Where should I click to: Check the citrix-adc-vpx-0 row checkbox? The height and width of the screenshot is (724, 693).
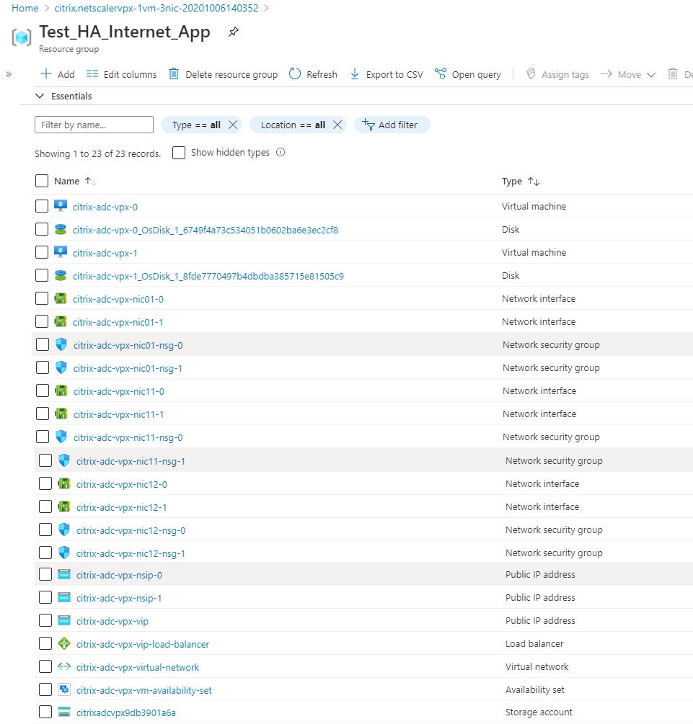click(42, 206)
